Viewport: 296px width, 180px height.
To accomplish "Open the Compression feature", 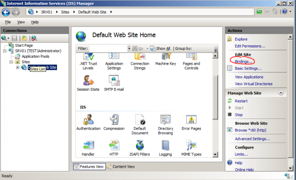I will coord(114,122).
